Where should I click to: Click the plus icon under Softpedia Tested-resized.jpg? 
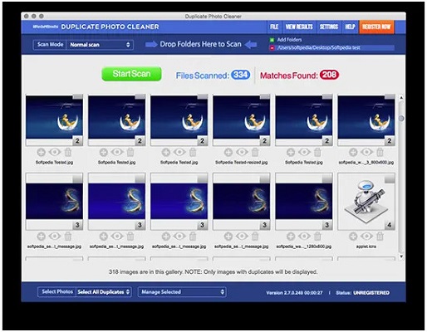point(228,152)
